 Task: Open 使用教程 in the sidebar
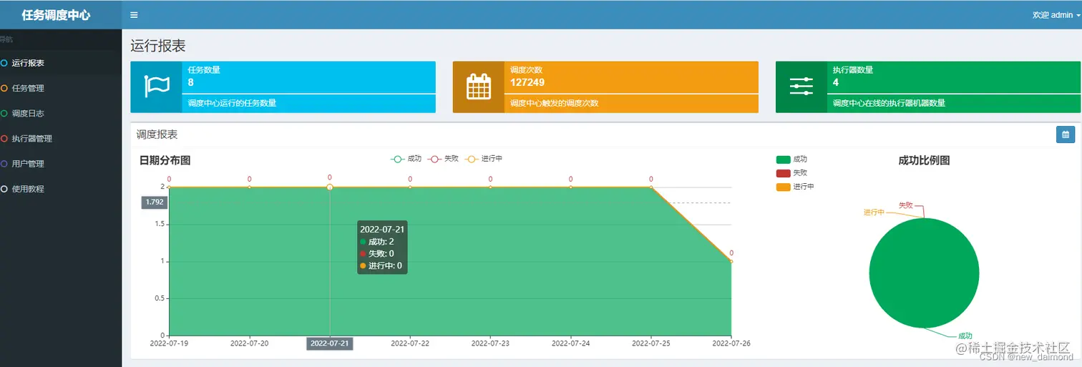61,189
